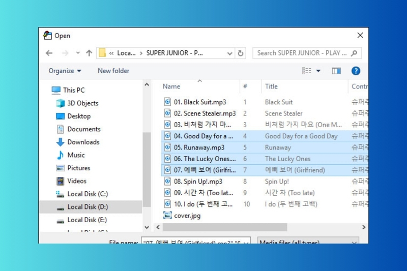The height and width of the screenshot is (271, 407).
Task: Select Local Disk (C:)
Action: tap(82, 194)
